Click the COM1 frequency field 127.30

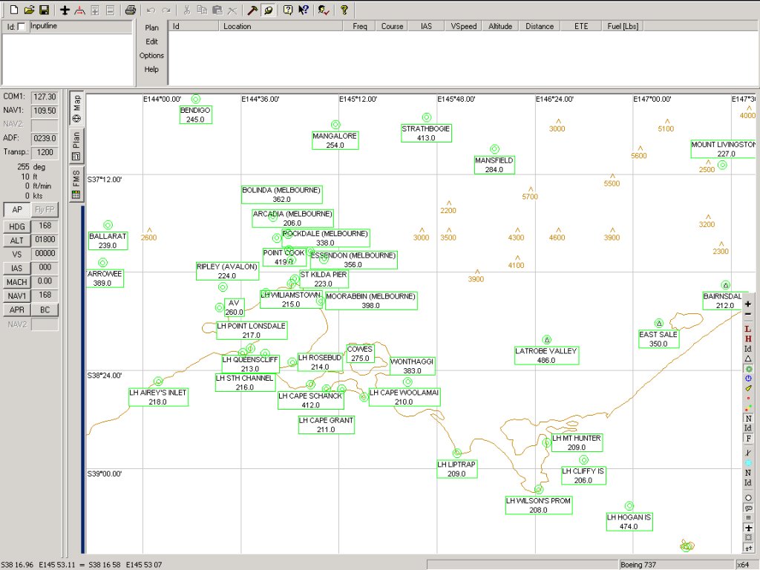pyautogui.click(x=45, y=97)
